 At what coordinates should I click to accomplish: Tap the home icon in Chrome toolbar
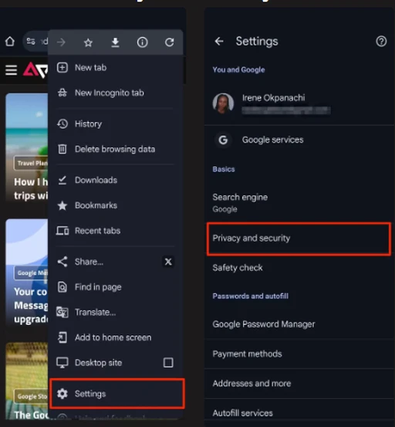click(x=10, y=42)
